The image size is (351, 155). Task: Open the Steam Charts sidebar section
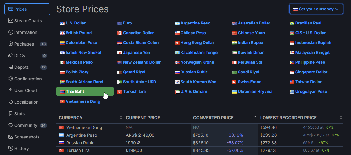pyautogui.click(x=27, y=21)
